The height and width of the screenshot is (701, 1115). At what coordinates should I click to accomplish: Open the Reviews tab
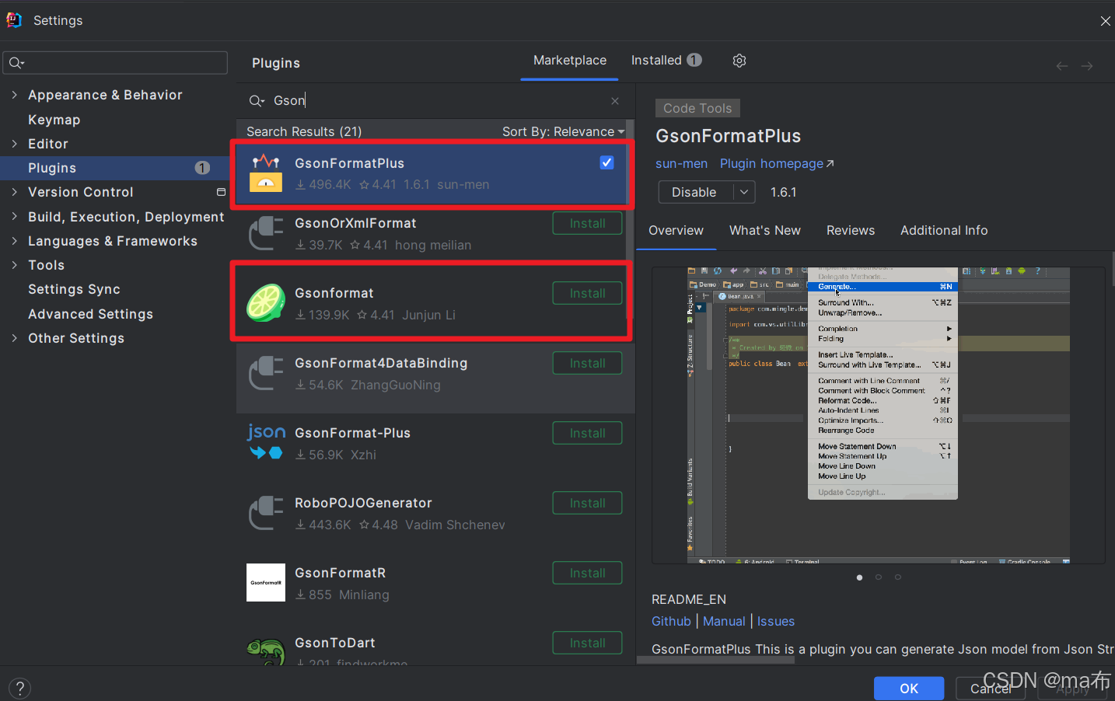click(851, 231)
